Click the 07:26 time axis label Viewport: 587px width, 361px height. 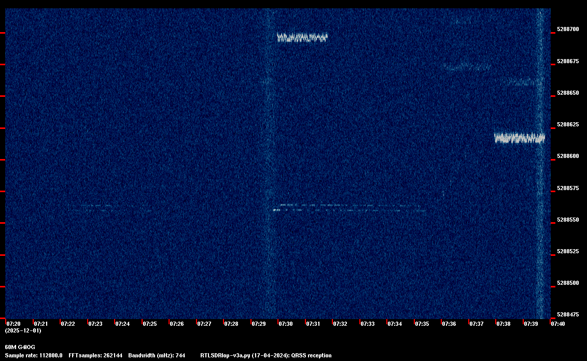pyautogui.click(x=177, y=324)
